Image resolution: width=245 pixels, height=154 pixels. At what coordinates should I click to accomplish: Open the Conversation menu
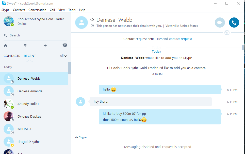point(37,10)
